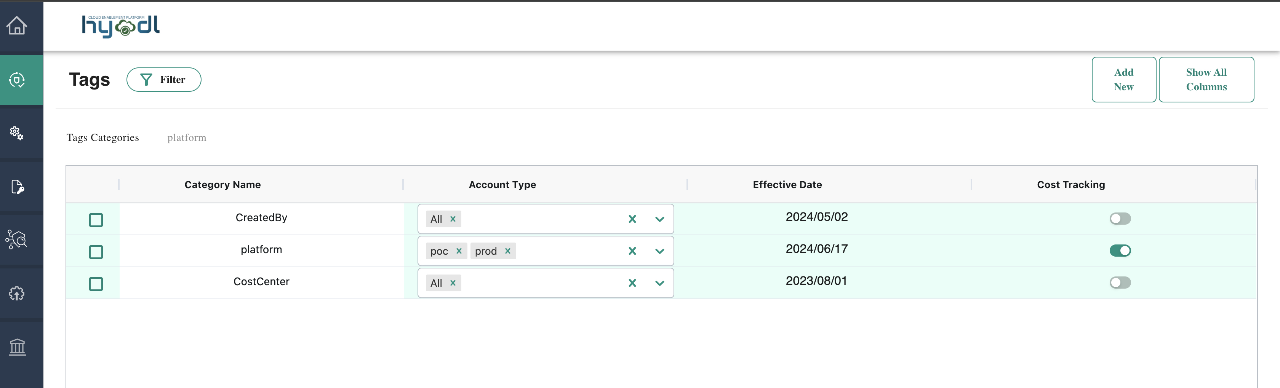Viewport: 1280px width, 388px height.
Task: Disable Cost Tracking for platform row
Action: (x=1120, y=251)
